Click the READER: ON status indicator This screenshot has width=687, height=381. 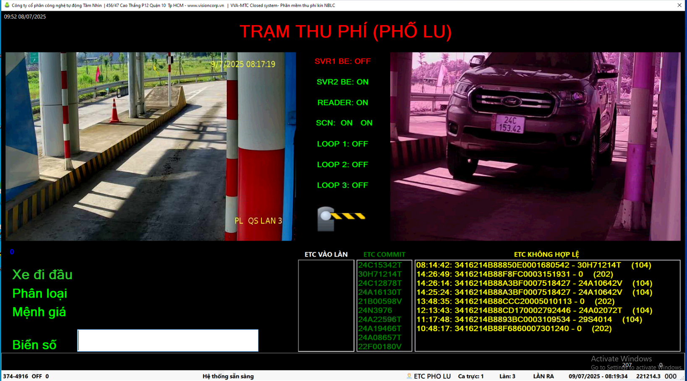(342, 103)
